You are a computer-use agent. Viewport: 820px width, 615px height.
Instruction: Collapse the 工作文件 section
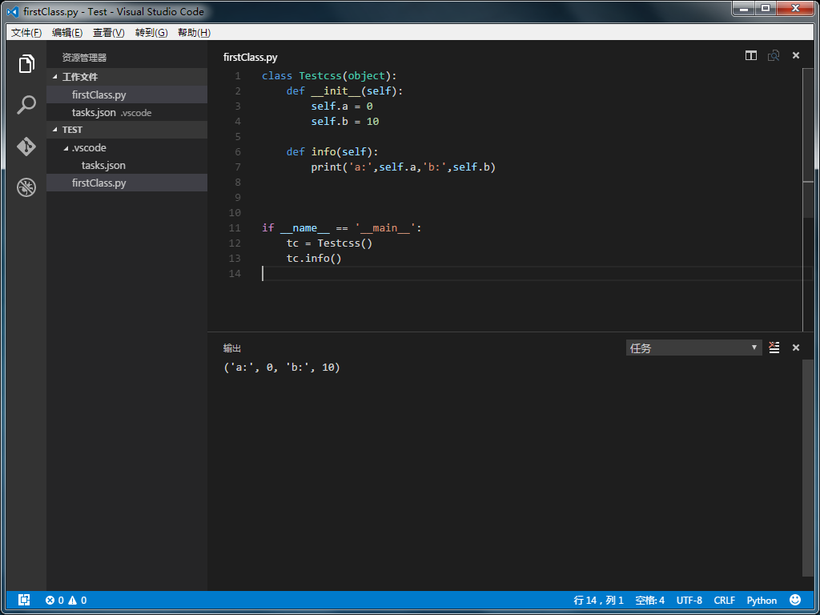click(x=127, y=77)
